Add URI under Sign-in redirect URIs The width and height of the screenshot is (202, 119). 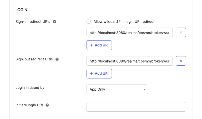tap(99, 45)
